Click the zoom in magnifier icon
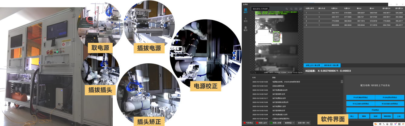The image size is (405, 126). (287, 9)
